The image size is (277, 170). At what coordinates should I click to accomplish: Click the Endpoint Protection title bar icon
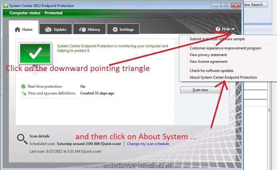(x=6, y=5)
